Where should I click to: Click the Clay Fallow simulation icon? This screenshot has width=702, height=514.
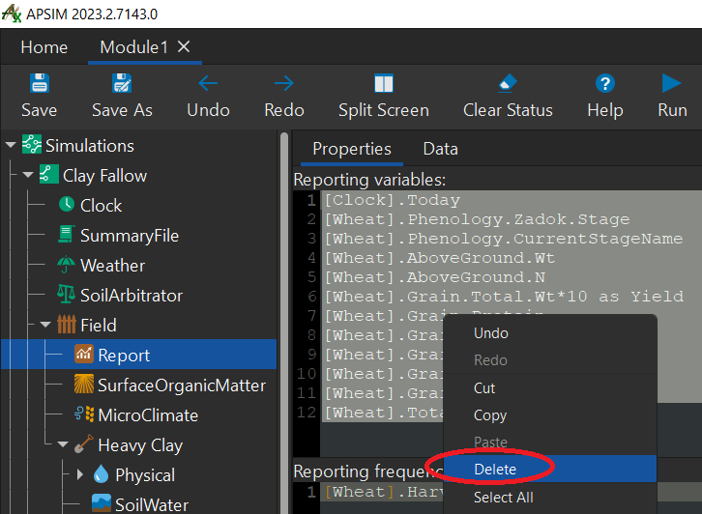point(48,174)
